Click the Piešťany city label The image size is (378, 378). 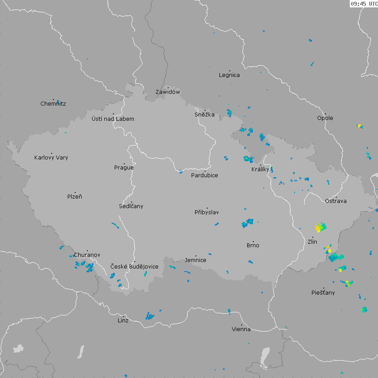pos(323,293)
